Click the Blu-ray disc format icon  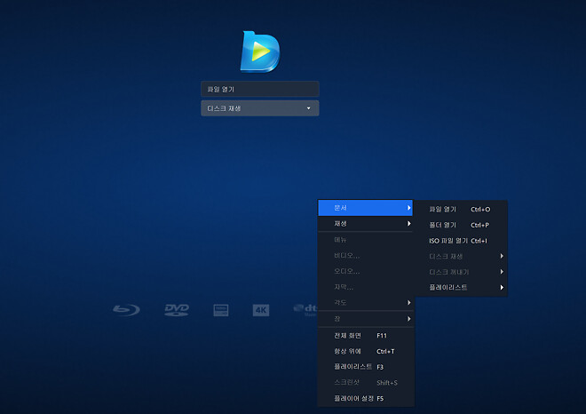pos(126,310)
